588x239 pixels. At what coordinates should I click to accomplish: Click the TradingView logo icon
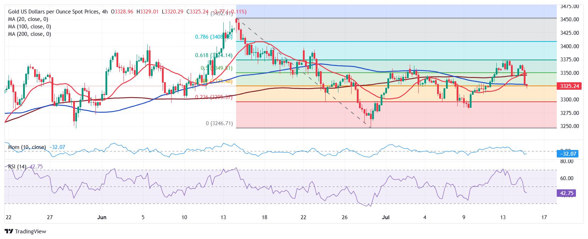tap(9, 232)
